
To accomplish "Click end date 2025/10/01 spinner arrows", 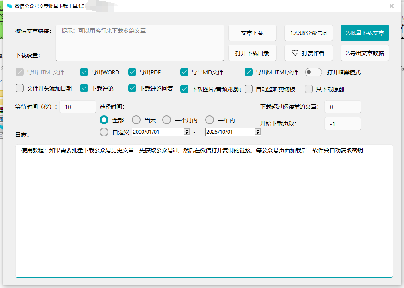I will (257, 132).
